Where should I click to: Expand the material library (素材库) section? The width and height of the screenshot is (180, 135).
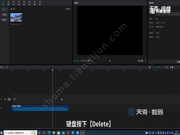click(x=4, y=20)
